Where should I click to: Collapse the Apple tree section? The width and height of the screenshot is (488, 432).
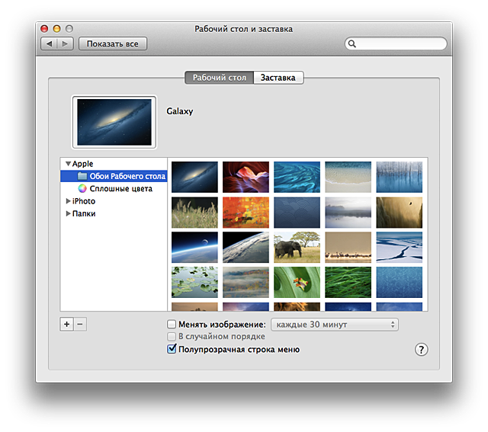pos(68,164)
